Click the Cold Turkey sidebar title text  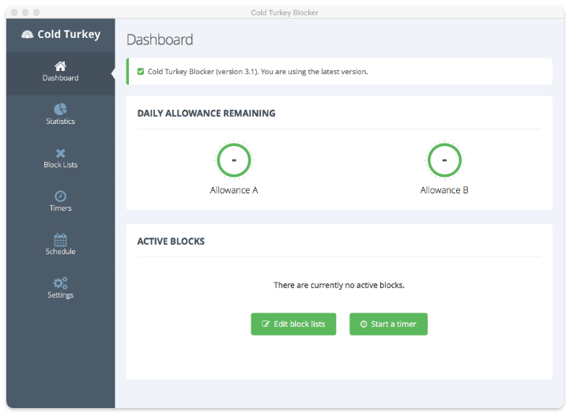[69, 34]
